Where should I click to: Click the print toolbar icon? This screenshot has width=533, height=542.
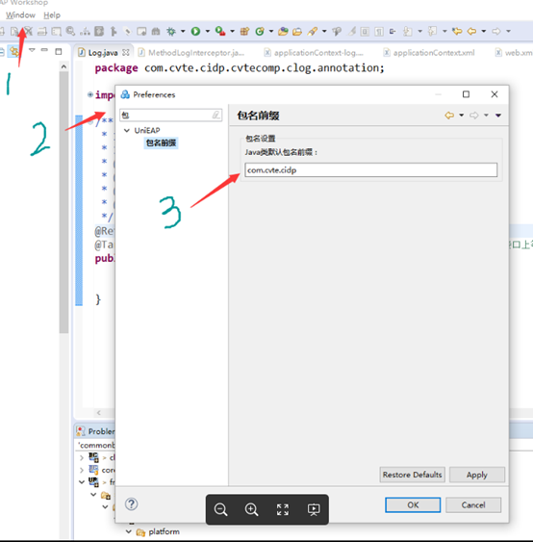42,32
